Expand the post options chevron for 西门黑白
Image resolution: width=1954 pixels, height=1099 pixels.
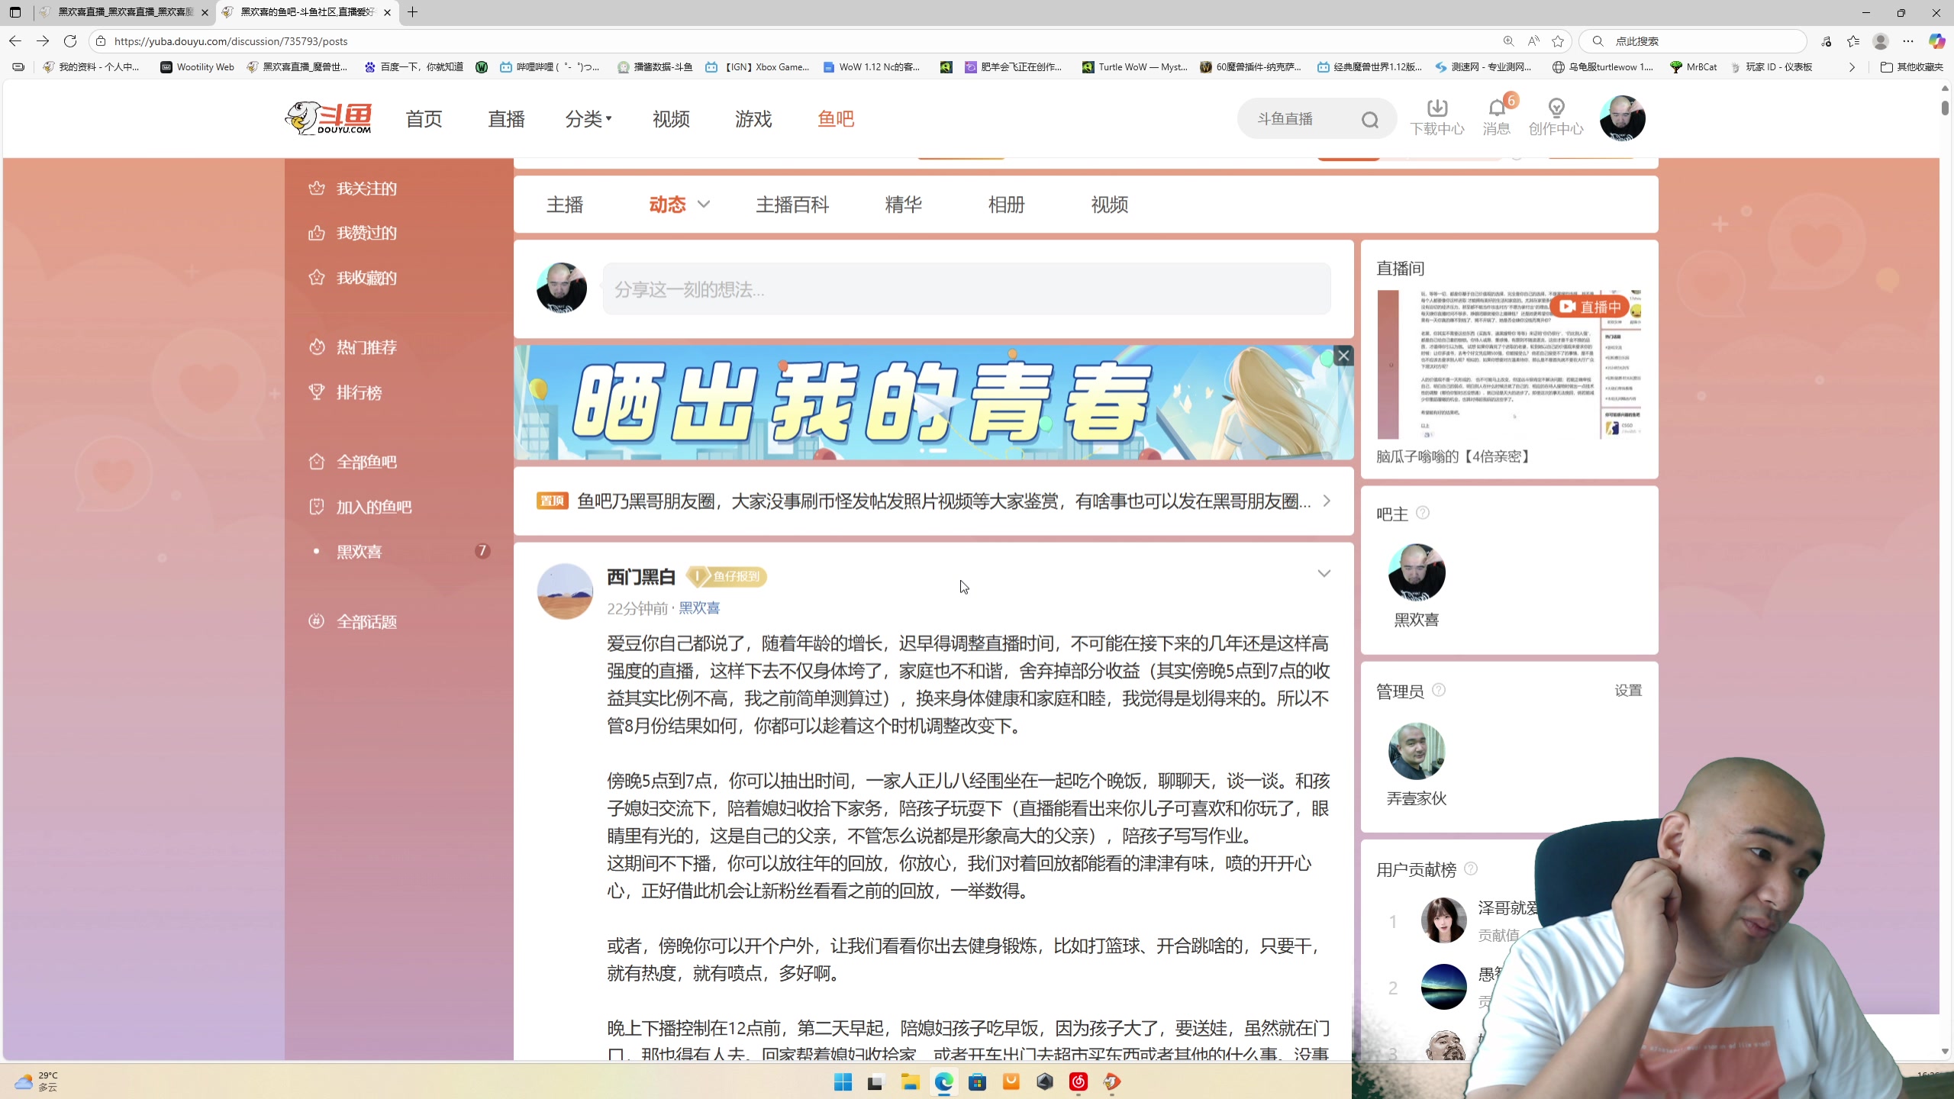click(x=1324, y=574)
